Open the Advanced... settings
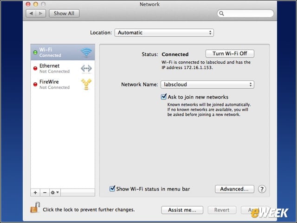The width and height of the screenshot is (297, 223). [234, 189]
